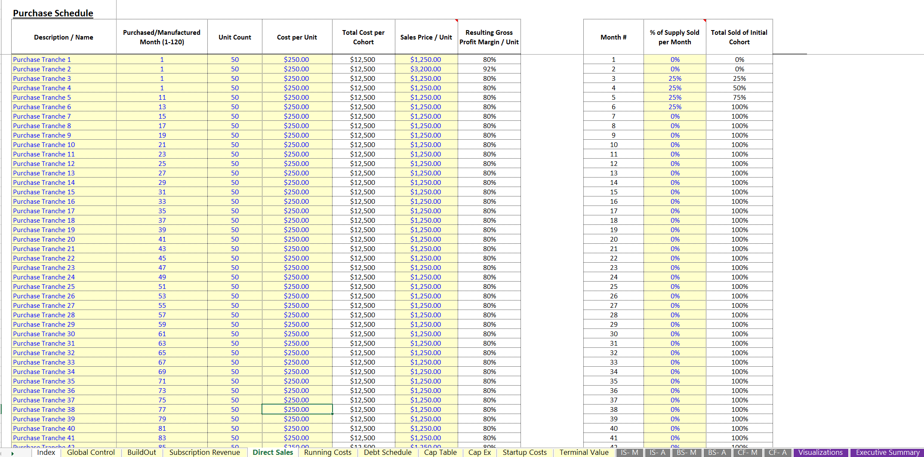Click the Purchased/Manufactured Month header cell
Viewport: 924px width, 457px height.
point(162,37)
